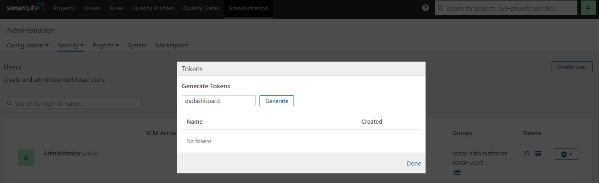Focus the token name field with qadashboard

[x=219, y=101]
